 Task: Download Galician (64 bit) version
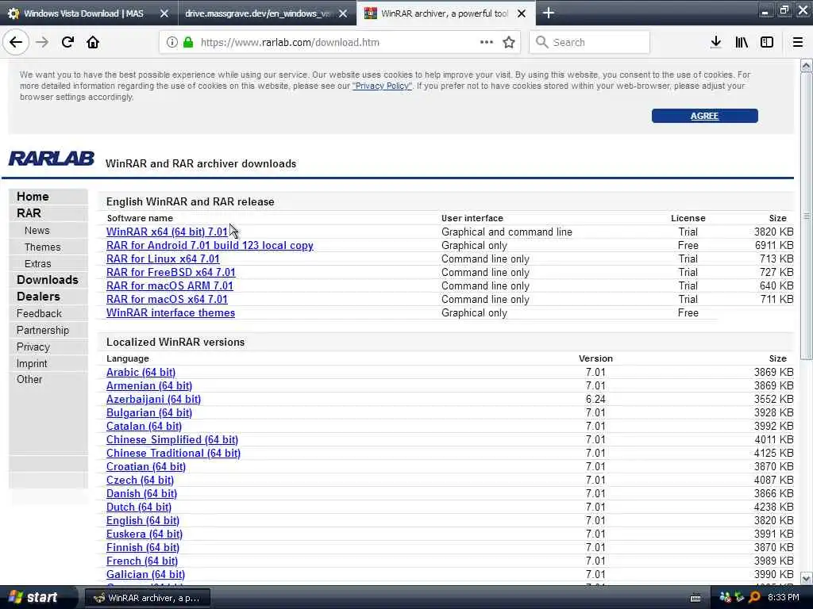coord(145,574)
